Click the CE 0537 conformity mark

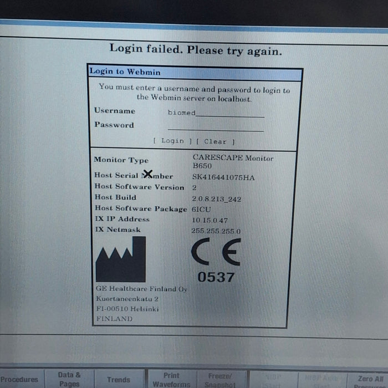point(216,261)
